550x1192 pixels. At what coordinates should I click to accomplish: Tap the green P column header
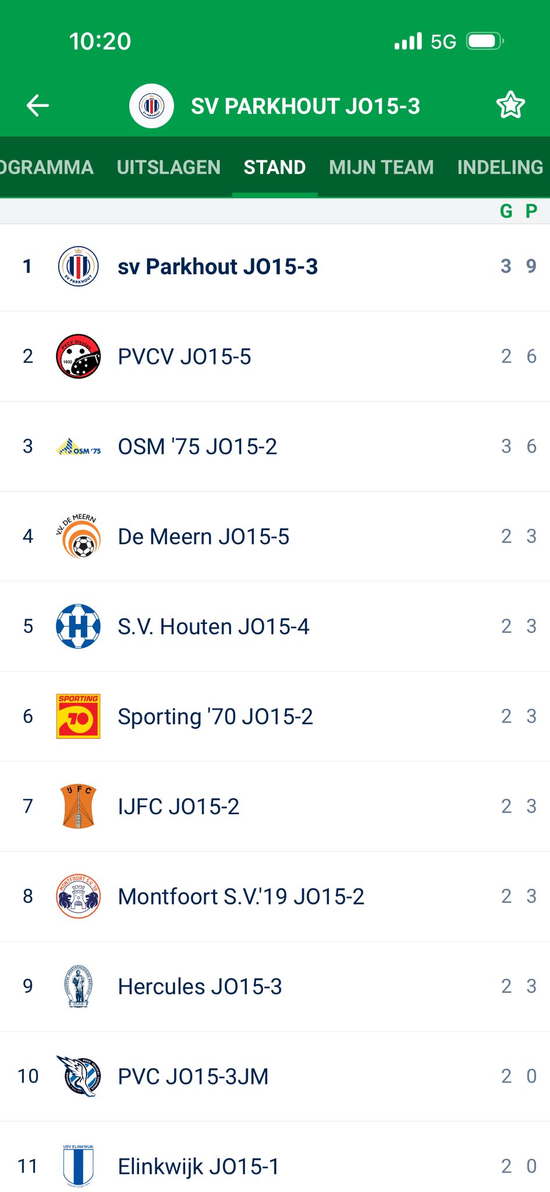(x=531, y=211)
